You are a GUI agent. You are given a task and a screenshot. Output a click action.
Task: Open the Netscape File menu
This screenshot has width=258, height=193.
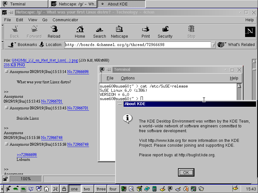pyautogui.click(x=7, y=20)
